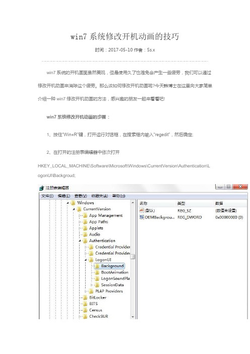Click the (默认) string value icon

tap(142, 210)
